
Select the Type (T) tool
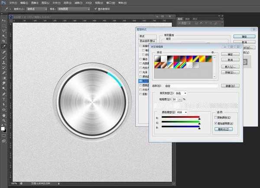point(4,99)
